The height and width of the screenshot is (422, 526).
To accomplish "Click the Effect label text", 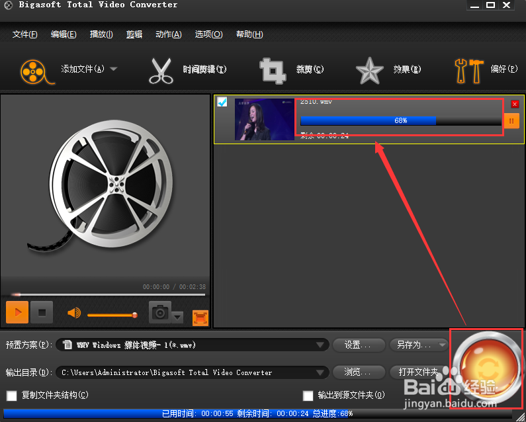I will pos(408,69).
